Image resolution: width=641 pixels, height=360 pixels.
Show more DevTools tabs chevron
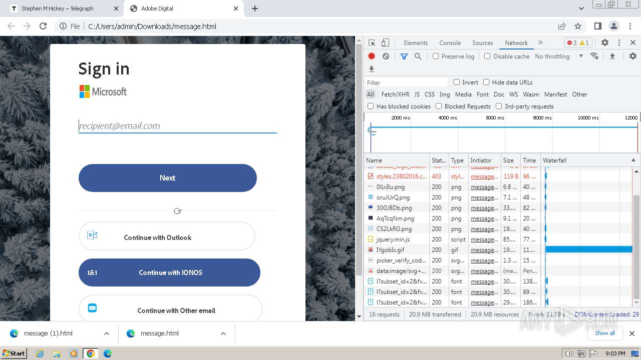point(540,43)
